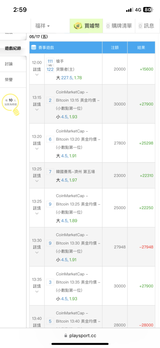The height and width of the screenshot is (348, 160).
Task: Select the 遊戲紀錄 sidebar tab
Action: tap(13, 48)
